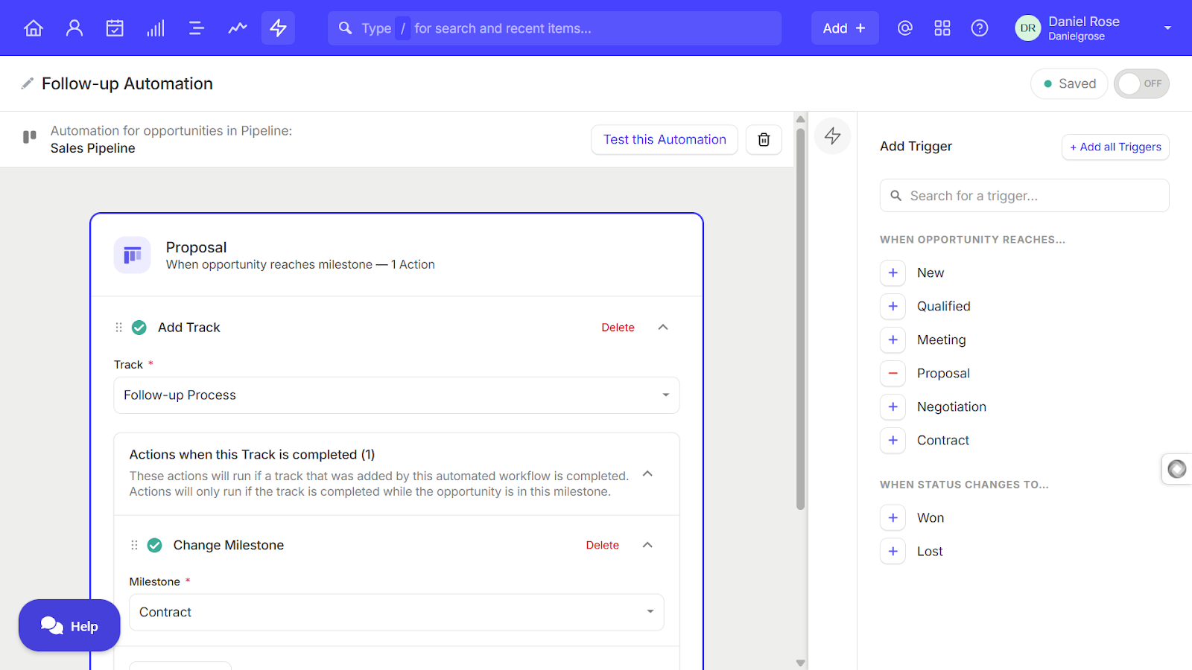
Task: Click the pipeline board icon beside Sales Pipeline
Action: 30,137
